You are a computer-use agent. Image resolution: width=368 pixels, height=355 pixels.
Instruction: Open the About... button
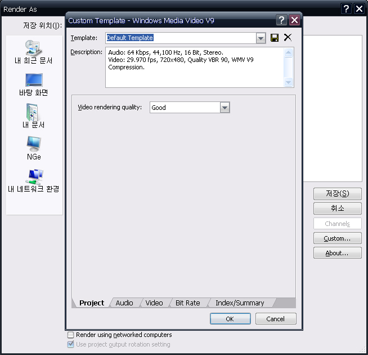click(x=337, y=253)
